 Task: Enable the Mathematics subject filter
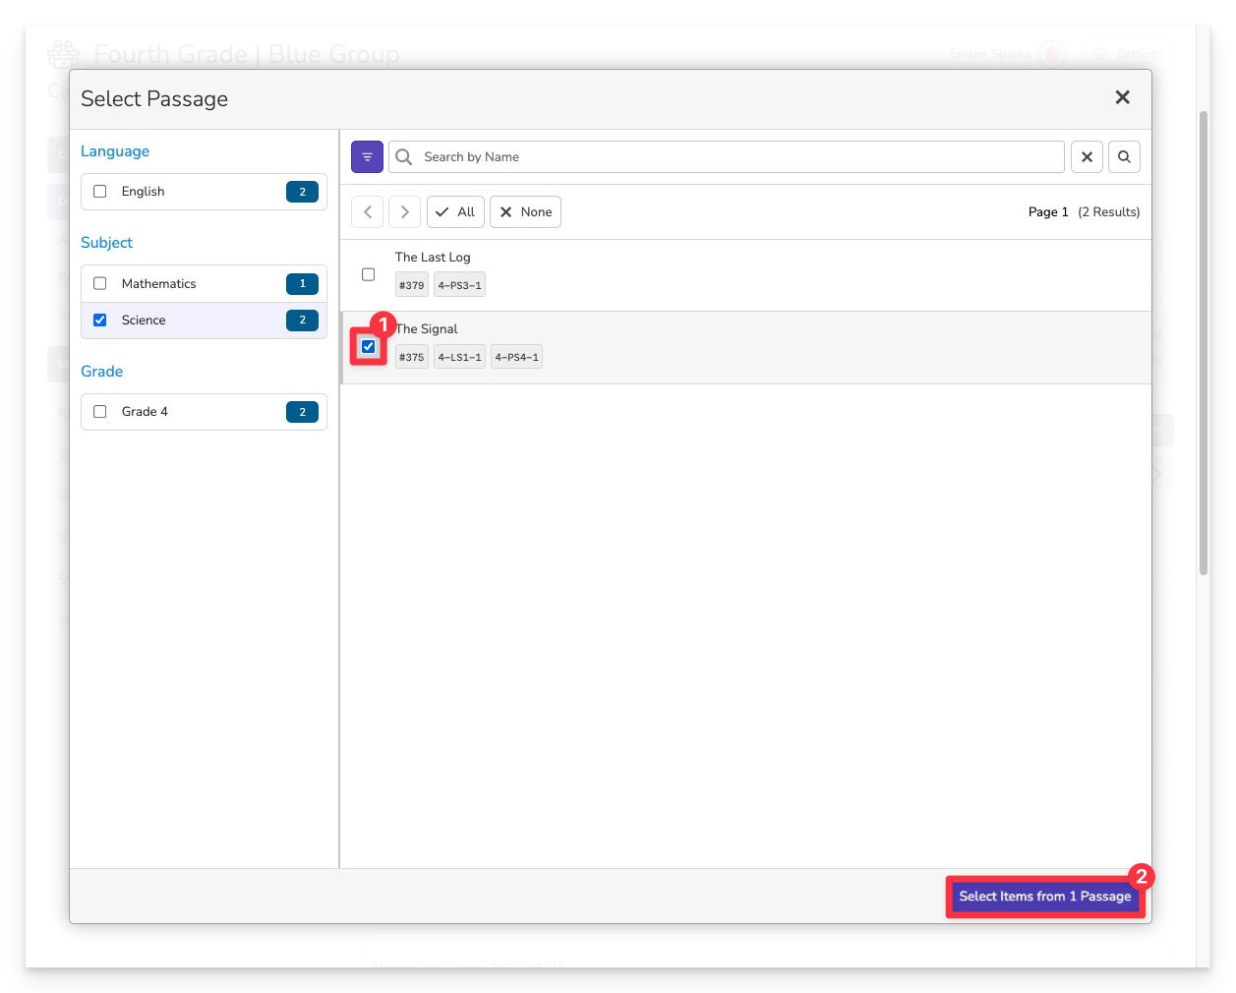click(100, 283)
